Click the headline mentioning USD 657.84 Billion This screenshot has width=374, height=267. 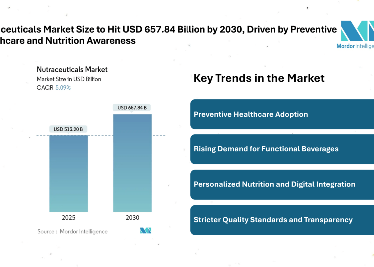pos(169,35)
